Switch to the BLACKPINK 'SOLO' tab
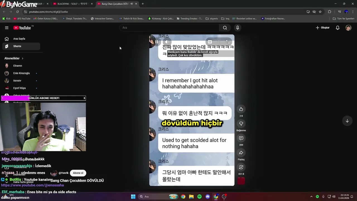This screenshot has width=357, height=201. (x=73, y=4)
